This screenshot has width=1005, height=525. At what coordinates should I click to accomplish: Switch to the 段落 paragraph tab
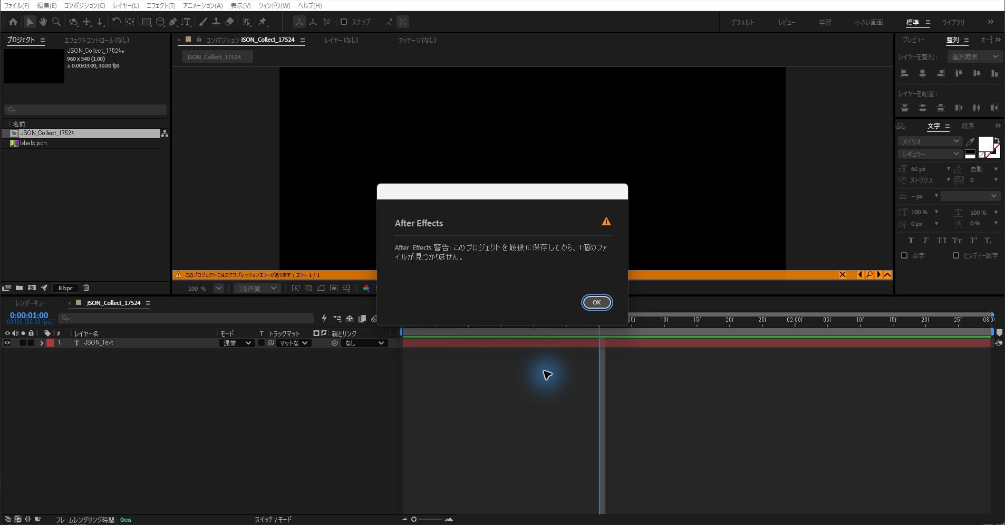[968, 126]
